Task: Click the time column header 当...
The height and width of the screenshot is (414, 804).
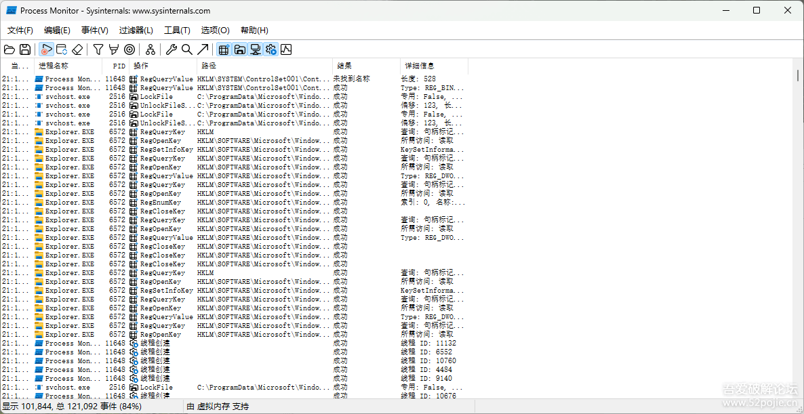Action: coord(18,66)
